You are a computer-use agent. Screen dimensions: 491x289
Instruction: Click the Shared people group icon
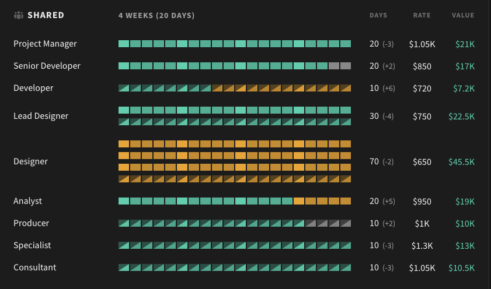coord(19,15)
